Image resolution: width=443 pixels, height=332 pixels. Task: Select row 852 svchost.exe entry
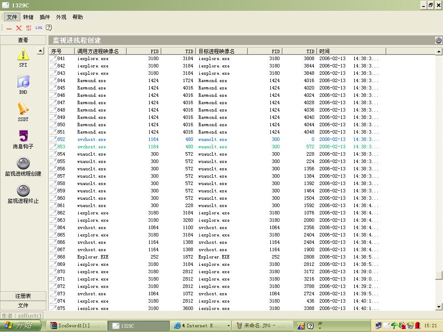click(91, 140)
